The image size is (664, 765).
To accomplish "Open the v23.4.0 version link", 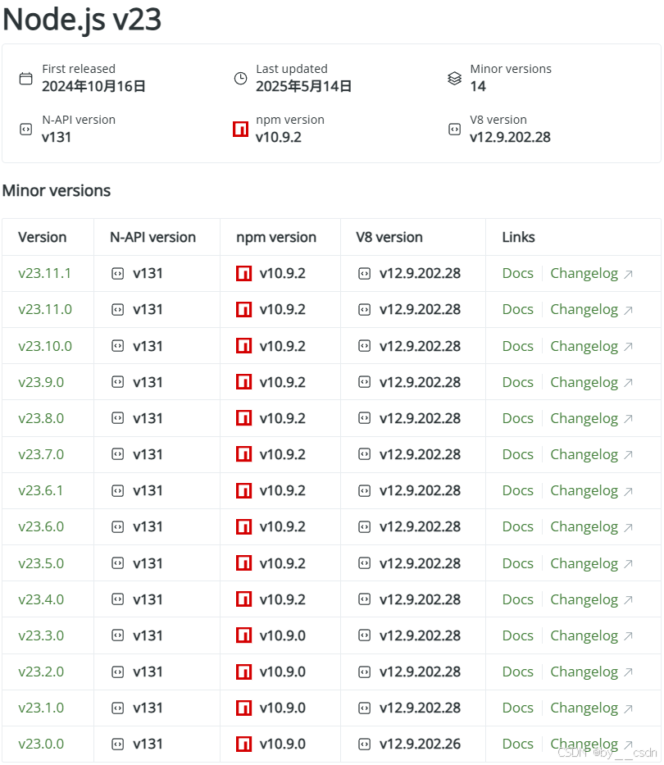I will click(41, 599).
